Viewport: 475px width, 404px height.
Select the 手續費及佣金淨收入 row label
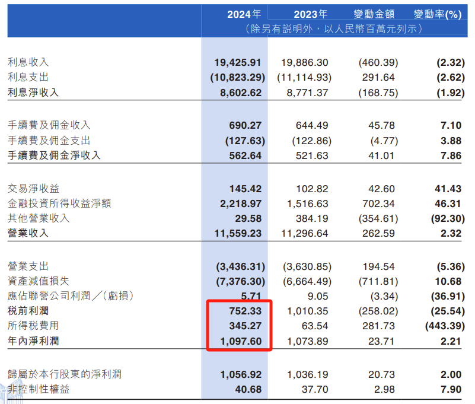(x=54, y=155)
